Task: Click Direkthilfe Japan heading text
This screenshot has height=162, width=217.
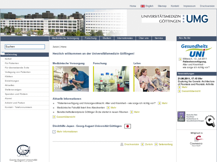Action: 87,126
